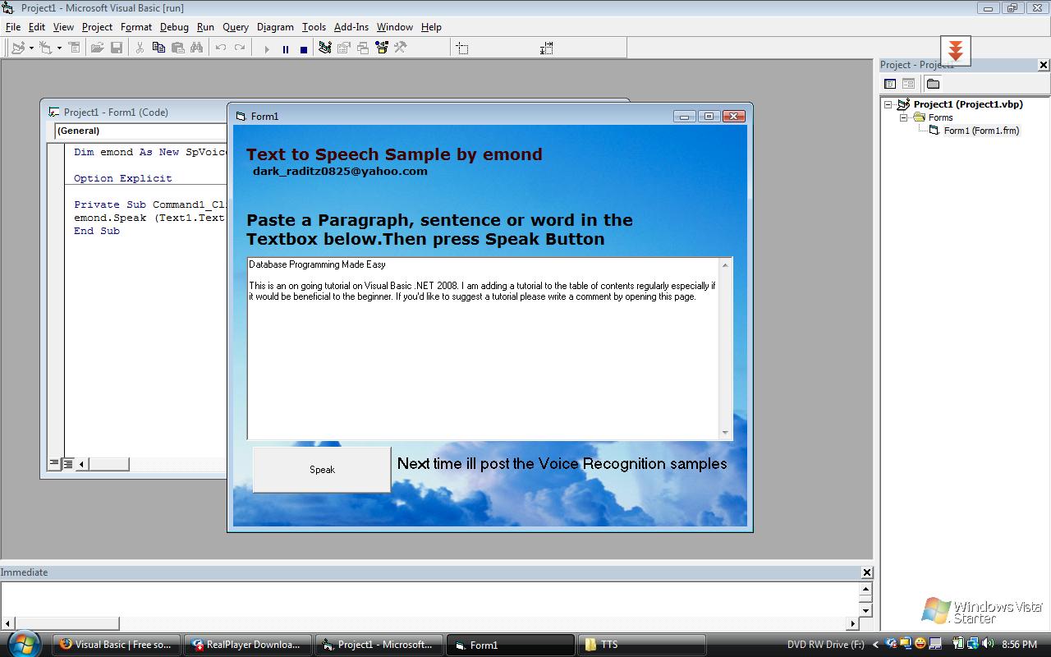The width and height of the screenshot is (1051, 657).
Task: Click the Break (pause) toolbar button
Action: click(285, 49)
